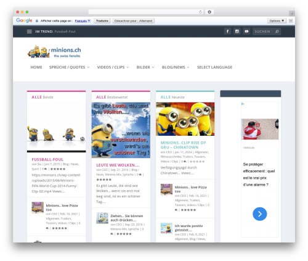
Task: Click the browser address bar
Action: [x=146, y=12]
